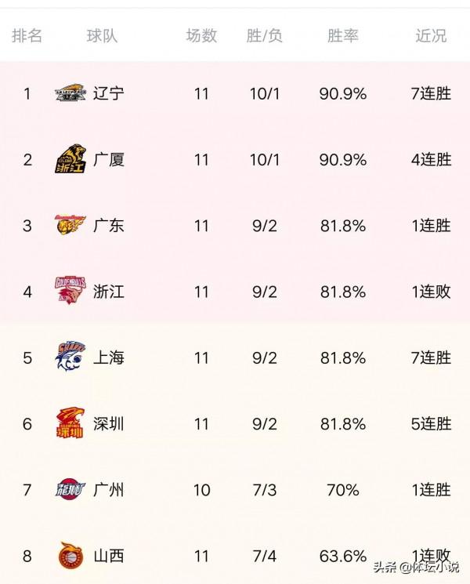Click the 近况 column header

pos(431,36)
